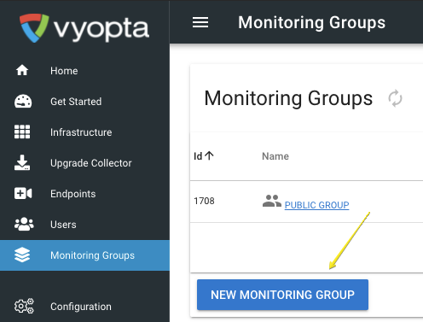
Task: Click the Users people icon
Action: click(x=24, y=224)
